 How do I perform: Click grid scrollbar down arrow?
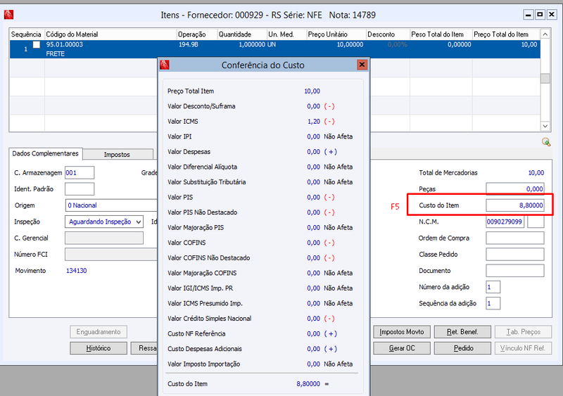point(545,126)
